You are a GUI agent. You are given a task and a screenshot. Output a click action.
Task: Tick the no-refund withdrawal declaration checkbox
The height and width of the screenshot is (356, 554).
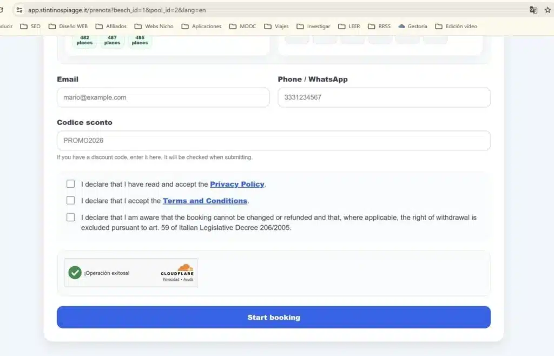click(x=71, y=217)
